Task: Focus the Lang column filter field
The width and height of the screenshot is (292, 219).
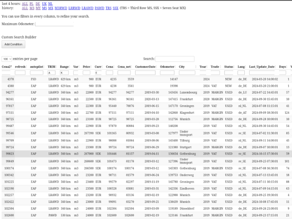Action: pyautogui.click(x=241, y=73)
